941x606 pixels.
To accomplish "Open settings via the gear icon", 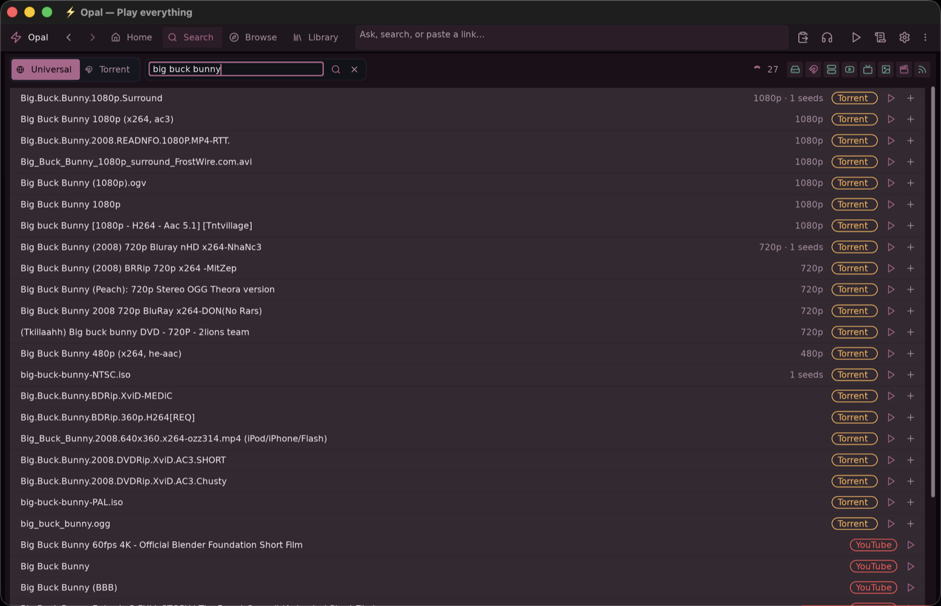I will pos(905,37).
